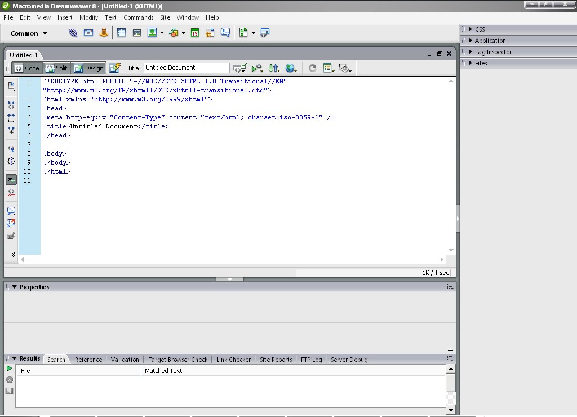
Task: Click the Collapse Full Tag icon
Action: click(11, 105)
